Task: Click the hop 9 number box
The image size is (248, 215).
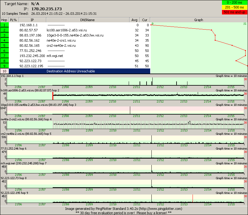Action: tap(4, 66)
